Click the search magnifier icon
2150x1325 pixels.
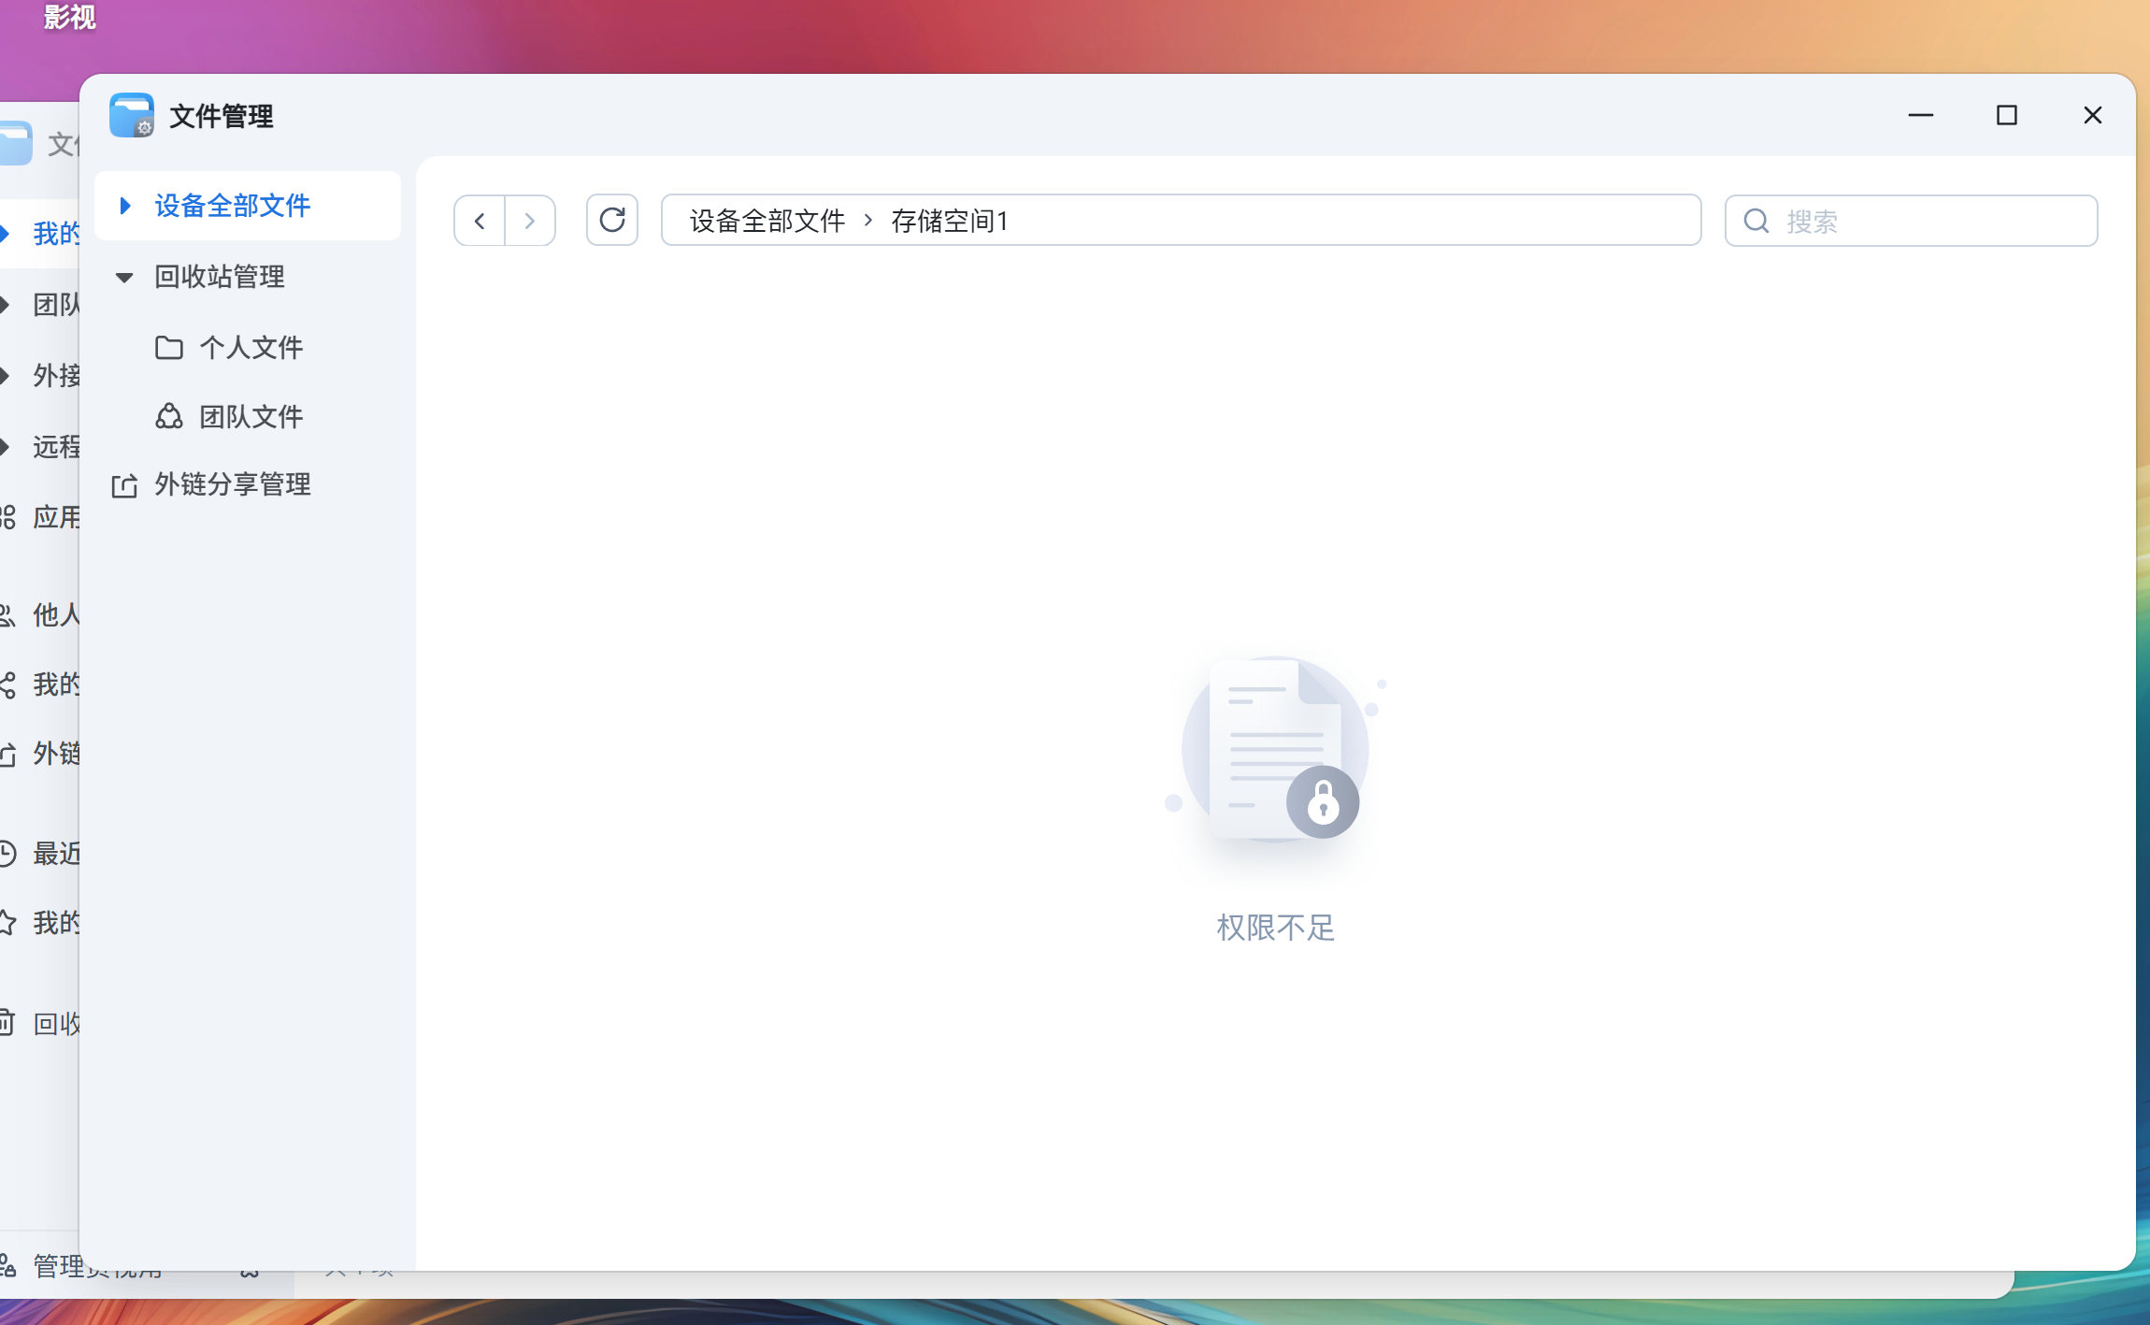[1756, 221]
